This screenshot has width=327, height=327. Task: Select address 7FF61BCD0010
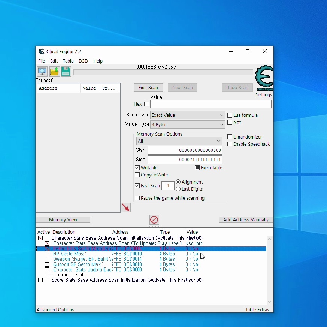127,254
